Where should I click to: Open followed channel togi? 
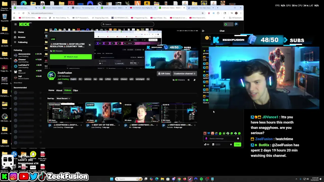(28, 77)
